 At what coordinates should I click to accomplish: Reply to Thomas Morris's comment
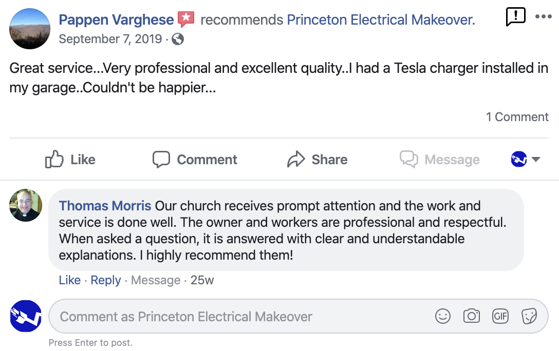click(106, 280)
